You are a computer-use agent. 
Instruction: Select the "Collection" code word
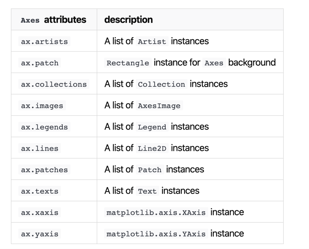tap(161, 84)
